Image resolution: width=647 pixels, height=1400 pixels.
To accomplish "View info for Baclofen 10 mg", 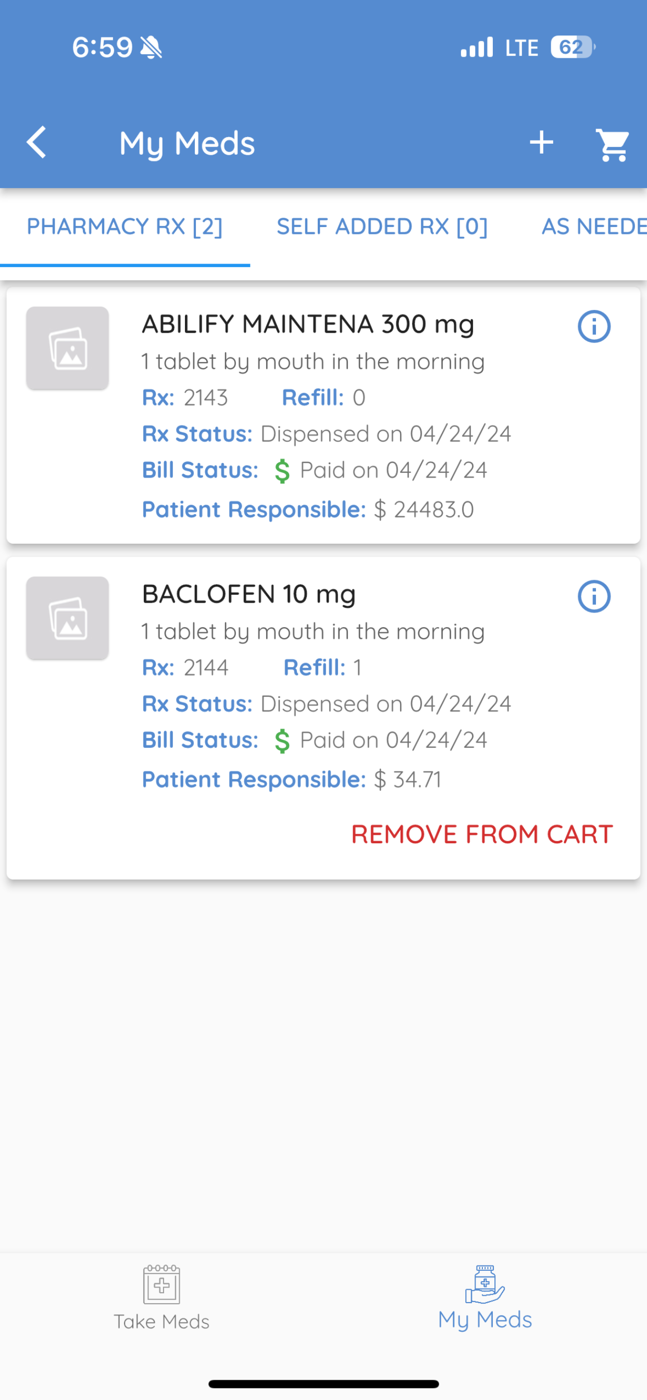I will [594, 596].
